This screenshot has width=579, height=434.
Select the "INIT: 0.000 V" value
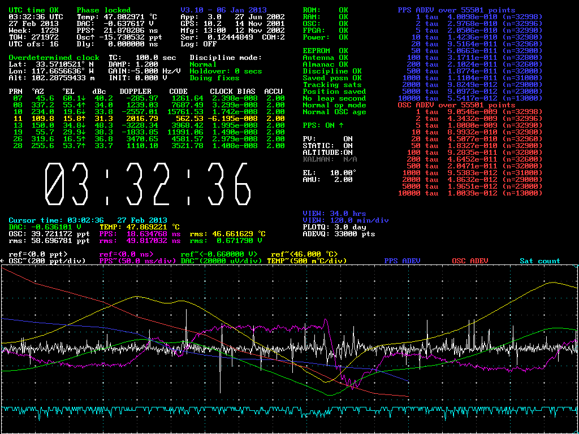(x=138, y=78)
